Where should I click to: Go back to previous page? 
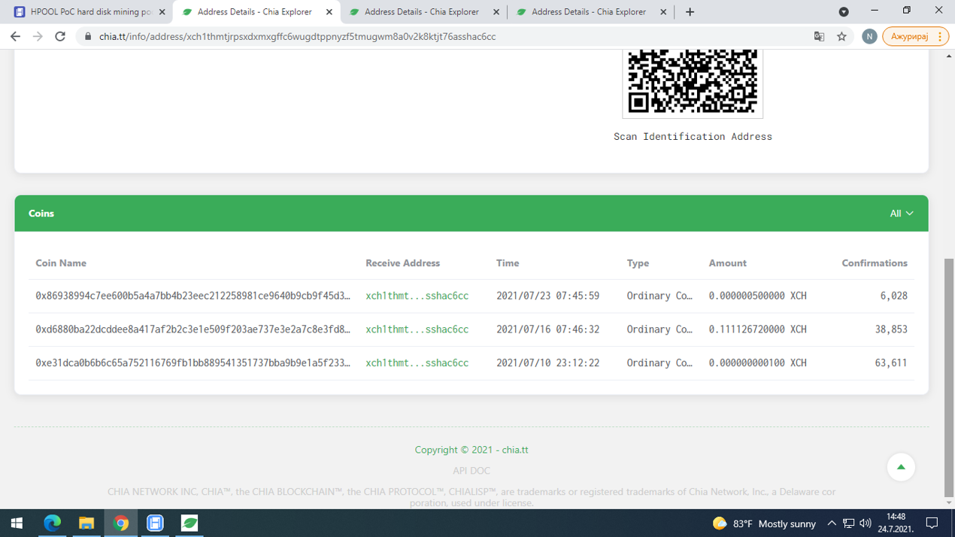click(15, 36)
